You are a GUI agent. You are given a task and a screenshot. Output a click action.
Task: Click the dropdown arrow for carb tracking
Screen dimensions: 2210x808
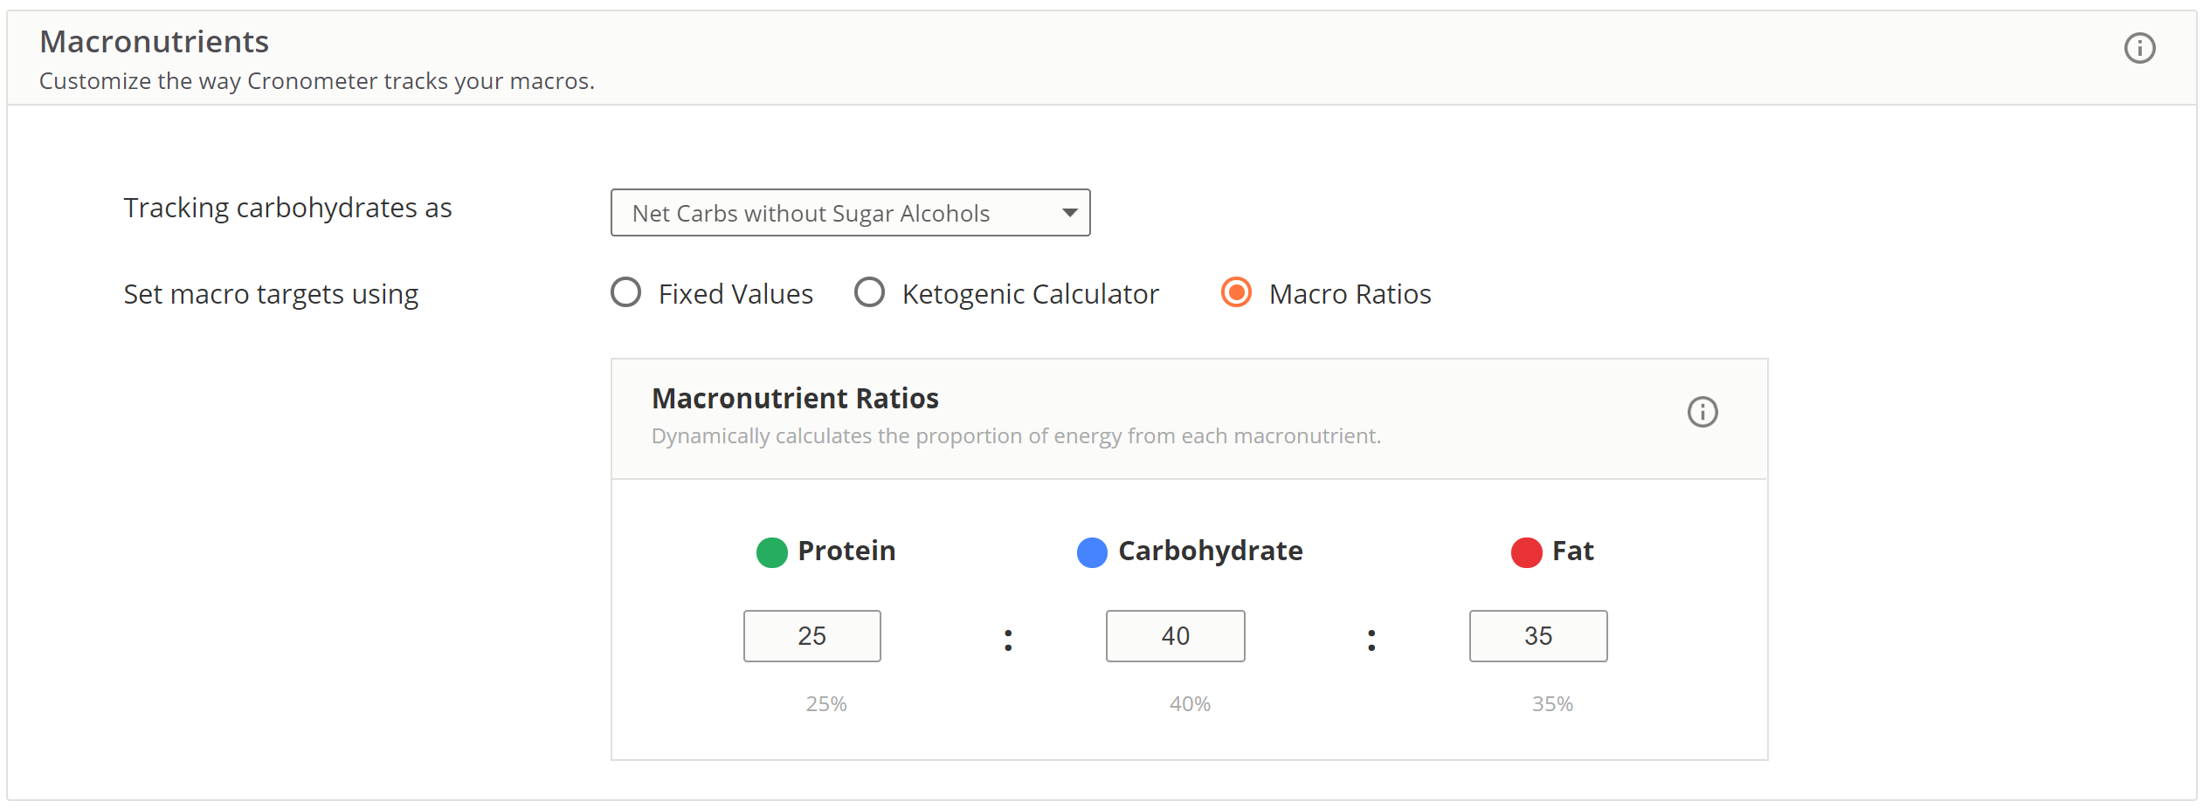click(1069, 213)
